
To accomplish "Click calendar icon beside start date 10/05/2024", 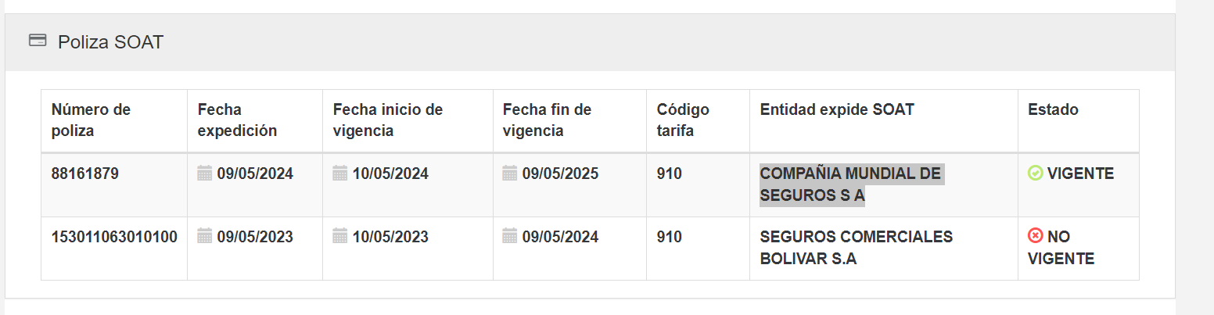I will coord(340,173).
